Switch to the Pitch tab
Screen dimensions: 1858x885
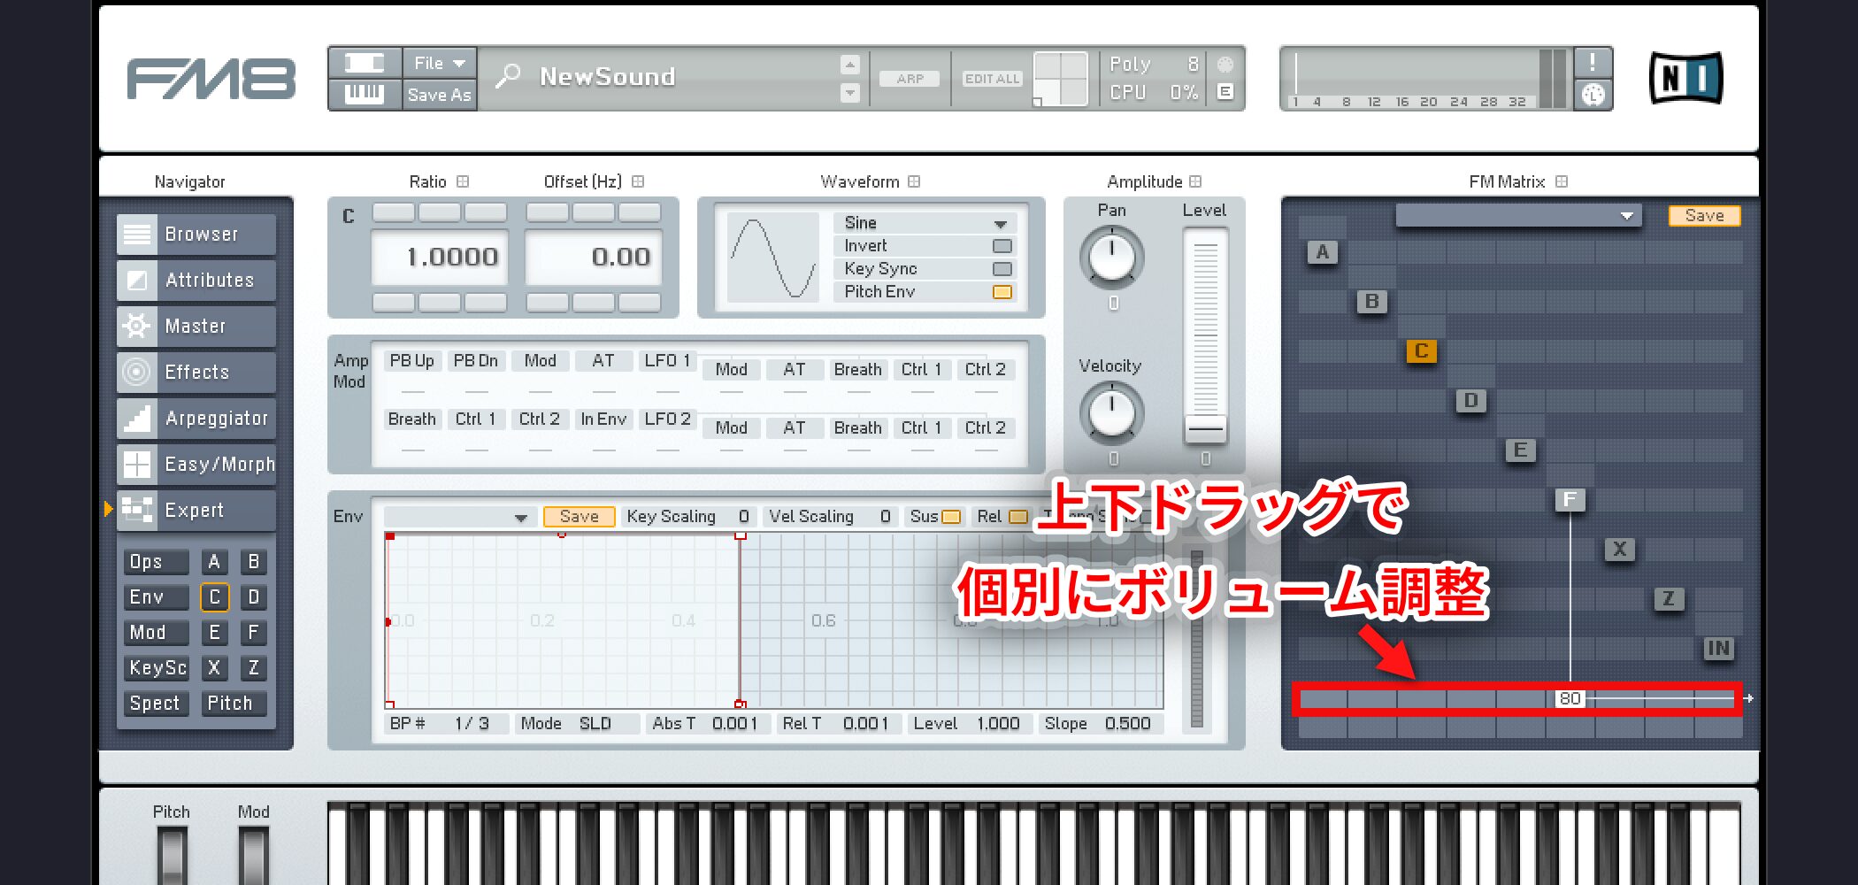click(x=234, y=704)
